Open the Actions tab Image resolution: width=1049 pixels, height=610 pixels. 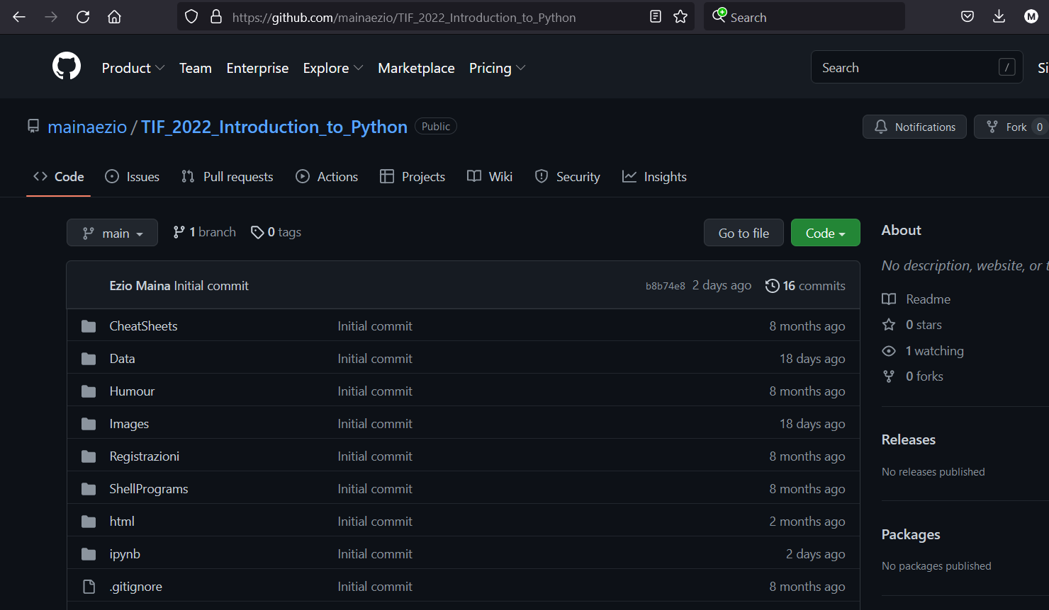point(327,177)
